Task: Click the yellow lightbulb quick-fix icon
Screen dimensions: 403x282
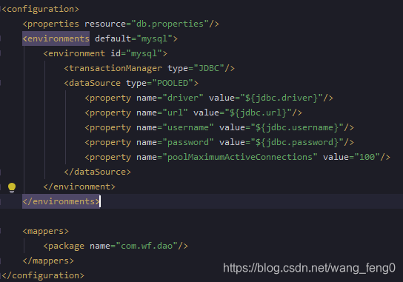Action: pos(12,188)
